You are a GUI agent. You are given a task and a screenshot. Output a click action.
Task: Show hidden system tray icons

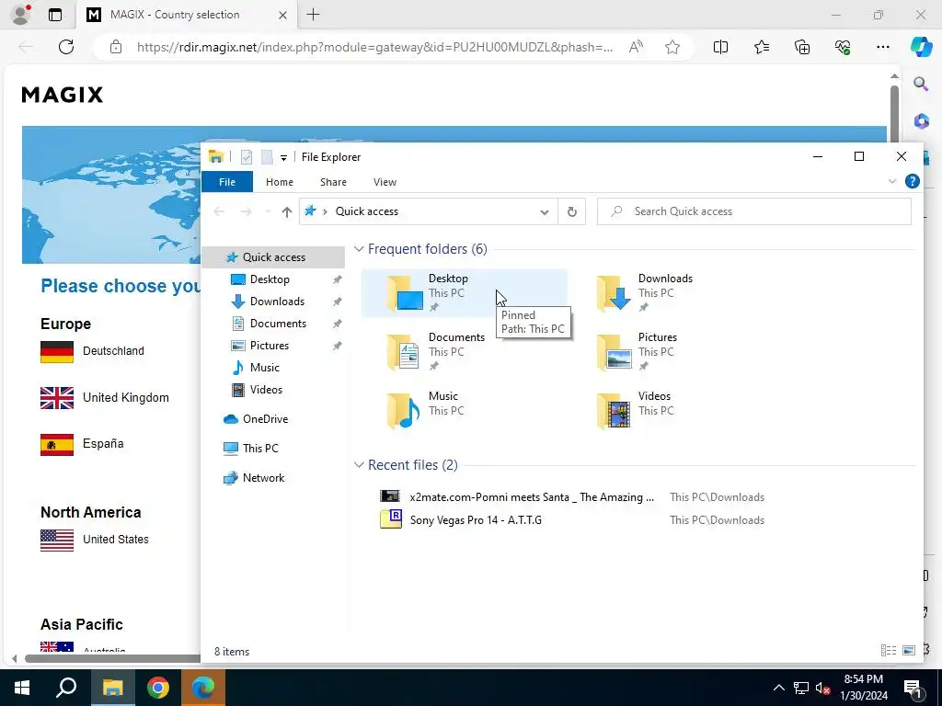(x=778, y=688)
